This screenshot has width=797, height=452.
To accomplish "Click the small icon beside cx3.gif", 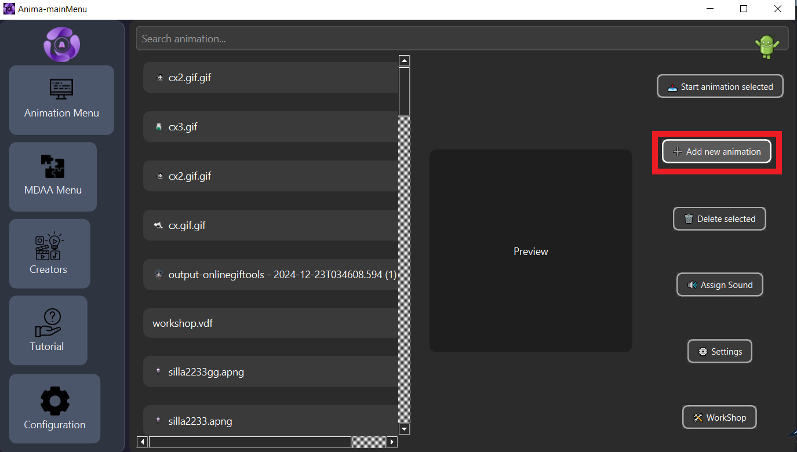I will coord(159,126).
